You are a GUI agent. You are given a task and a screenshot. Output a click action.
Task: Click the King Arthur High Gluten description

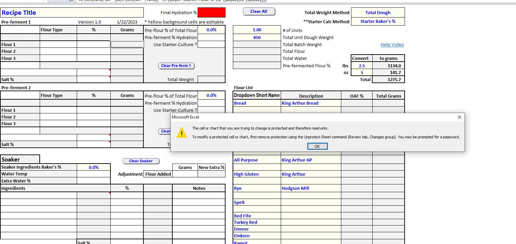pyautogui.click(x=311, y=174)
